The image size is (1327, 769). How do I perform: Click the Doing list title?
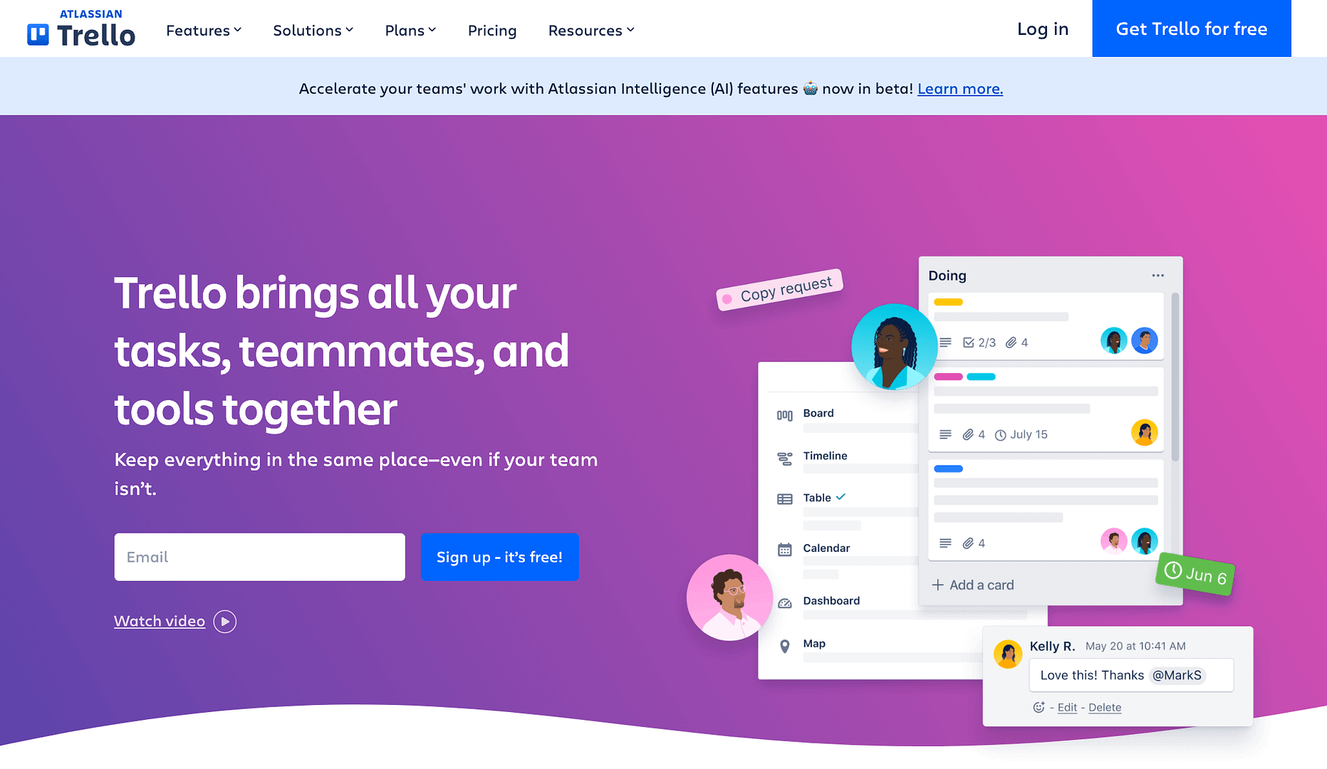[947, 276]
